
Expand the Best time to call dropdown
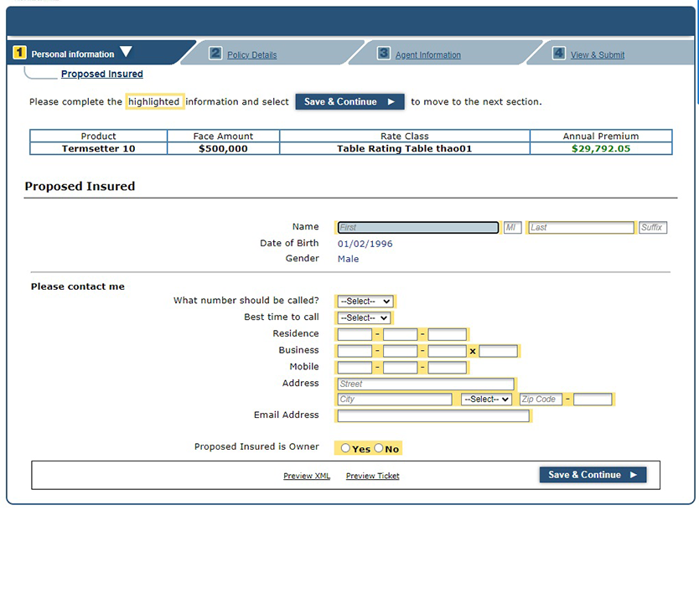point(364,318)
